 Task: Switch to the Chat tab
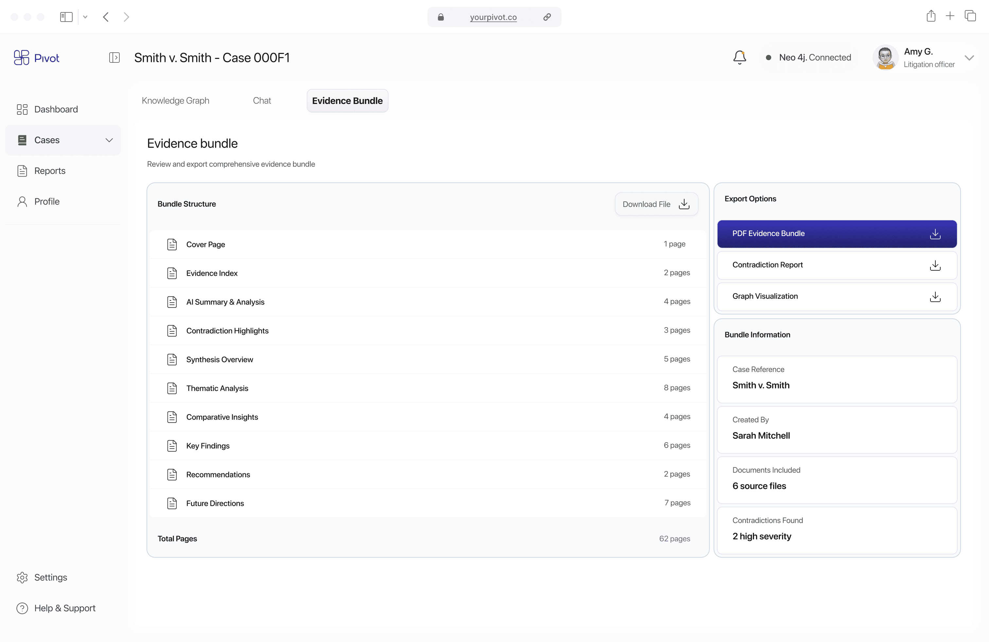tap(262, 100)
